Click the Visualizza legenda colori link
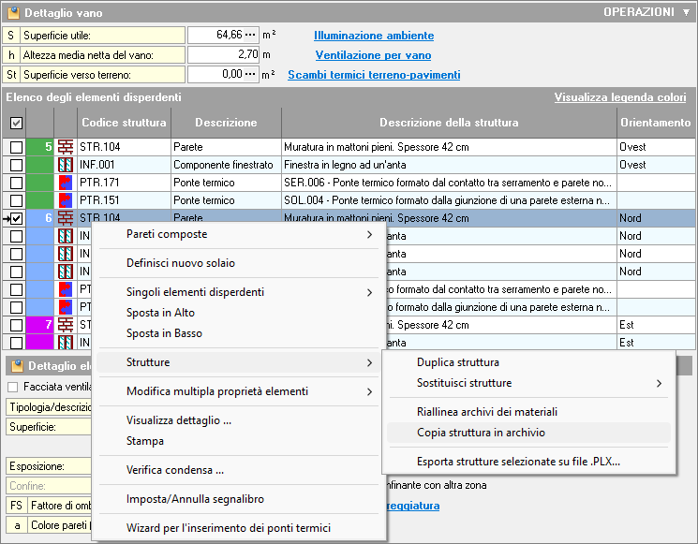Screen dimensions: 698x544 point(619,97)
